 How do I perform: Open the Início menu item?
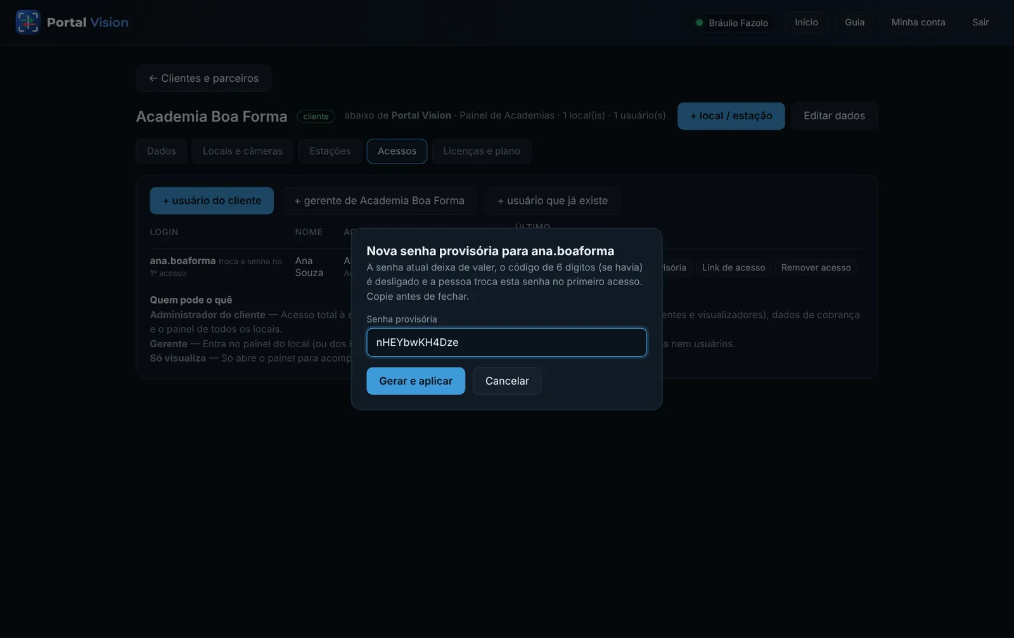[806, 22]
